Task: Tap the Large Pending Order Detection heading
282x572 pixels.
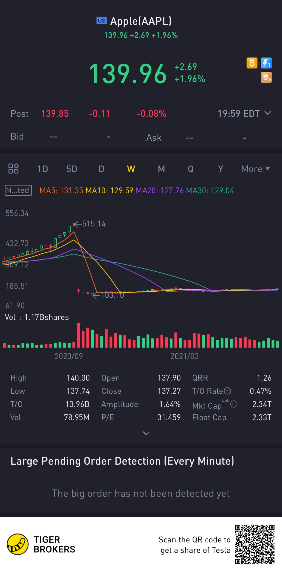Action: [x=122, y=461]
